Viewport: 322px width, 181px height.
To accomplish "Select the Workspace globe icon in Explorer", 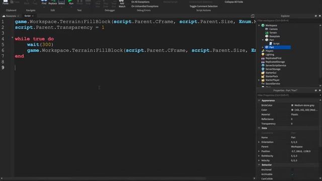I will pos(263,26).
